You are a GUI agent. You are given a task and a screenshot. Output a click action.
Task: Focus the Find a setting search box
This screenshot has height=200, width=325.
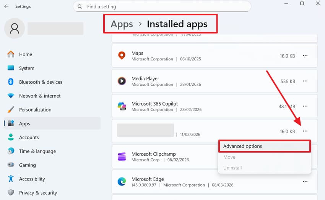(162, 7)
